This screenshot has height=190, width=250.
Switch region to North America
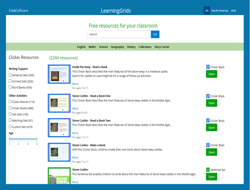click(220, 11)
